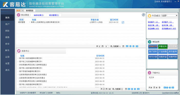Click the 销售单查 shortcut button
This screenshot has width=180, height=95.
[x=163, y=57]
